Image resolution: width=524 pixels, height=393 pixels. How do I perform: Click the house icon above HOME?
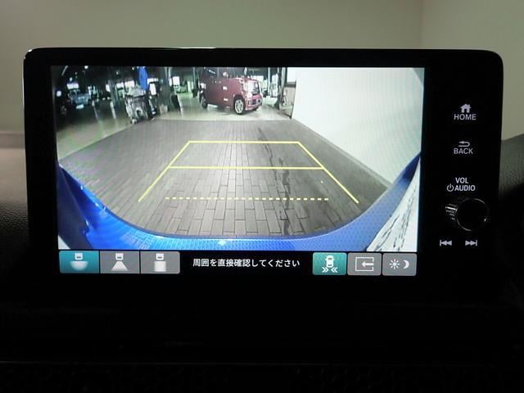(465, 107)
